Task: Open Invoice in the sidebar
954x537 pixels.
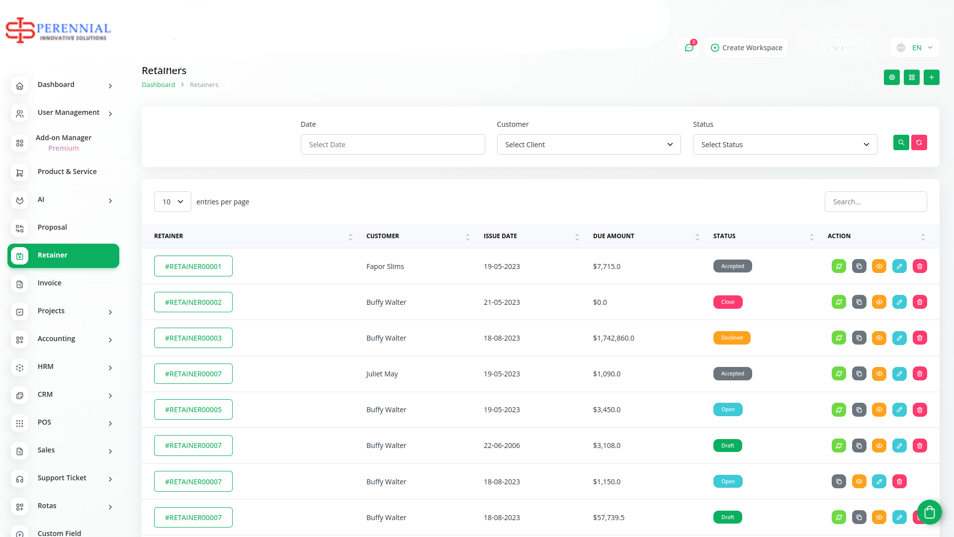Action: (50, 283)
